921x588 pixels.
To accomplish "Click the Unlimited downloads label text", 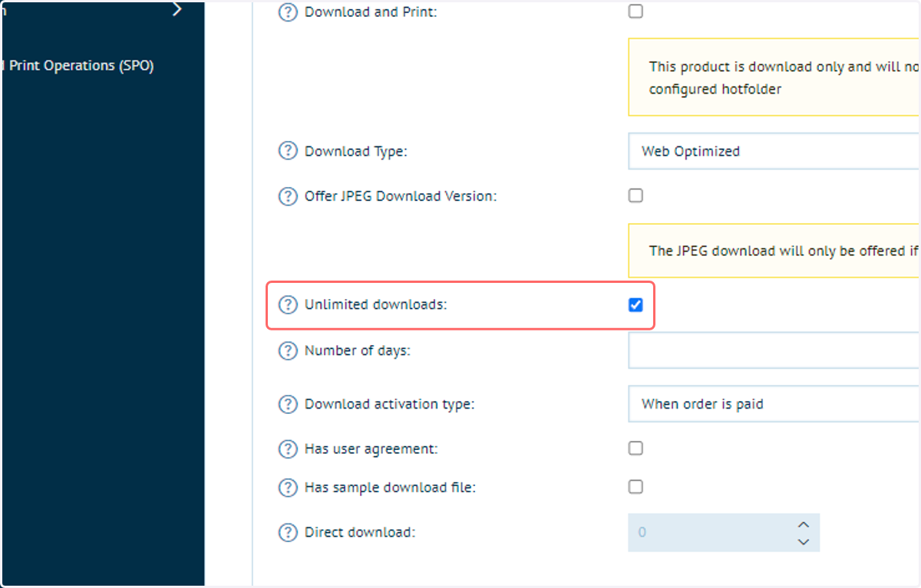I will [376, 305].
